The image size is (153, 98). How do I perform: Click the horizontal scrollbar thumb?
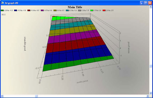point(36,96)
